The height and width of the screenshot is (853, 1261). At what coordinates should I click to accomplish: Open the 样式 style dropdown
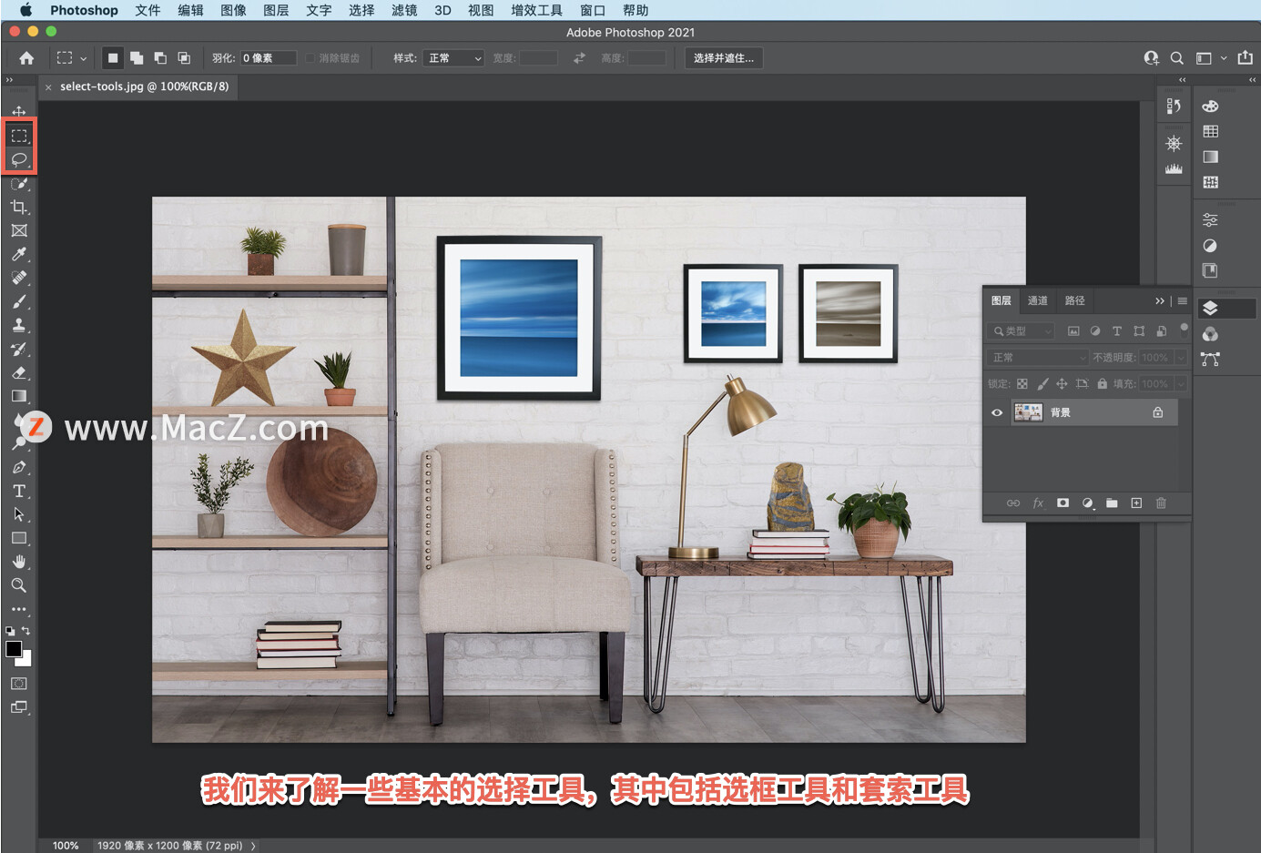[453, 58]
